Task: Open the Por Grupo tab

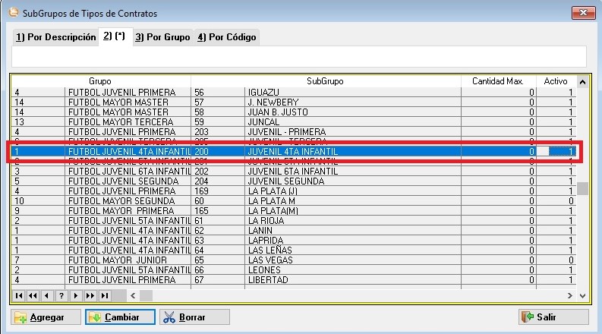Action: click(x=162, y=36)
